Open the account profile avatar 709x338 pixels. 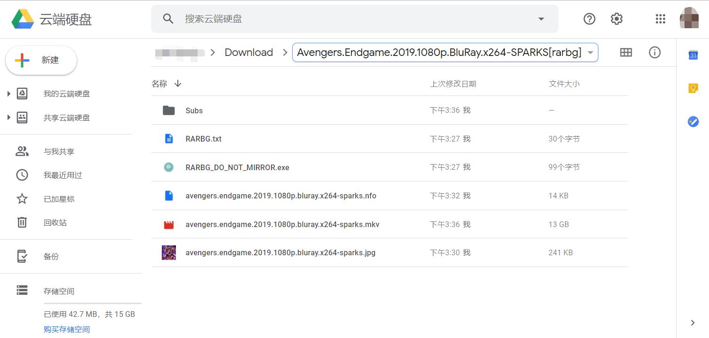coord(689,18)
